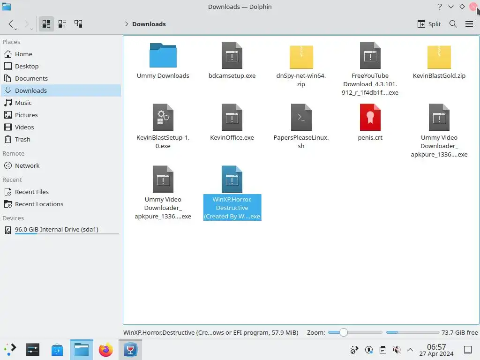Click Downloads in the breadcrumb path
This screenshot has width=480, height=360.
(x=149, y=24)
